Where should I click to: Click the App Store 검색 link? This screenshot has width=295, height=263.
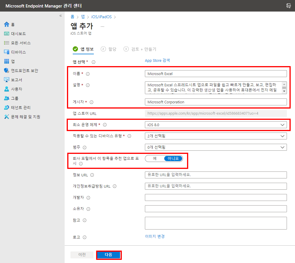click(157, 60)
